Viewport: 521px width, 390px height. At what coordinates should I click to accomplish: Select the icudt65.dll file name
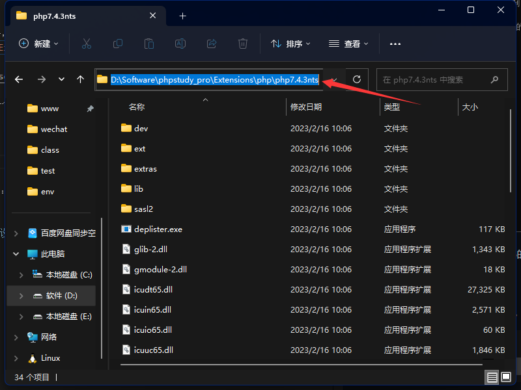pyautogui.click(x=153, y=289)
